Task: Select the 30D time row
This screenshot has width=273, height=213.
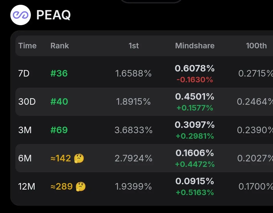Action: (x=144, y=102)
